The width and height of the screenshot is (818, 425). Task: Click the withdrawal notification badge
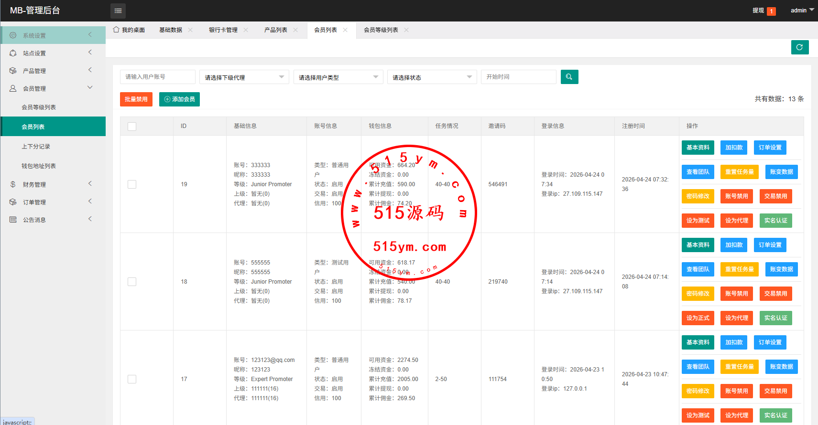771,11
